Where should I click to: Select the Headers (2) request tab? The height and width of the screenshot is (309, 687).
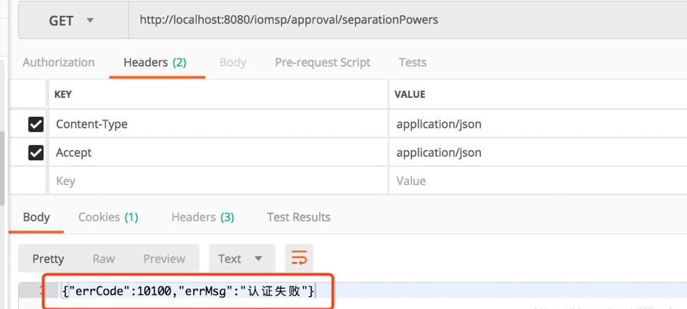(155, 62)
